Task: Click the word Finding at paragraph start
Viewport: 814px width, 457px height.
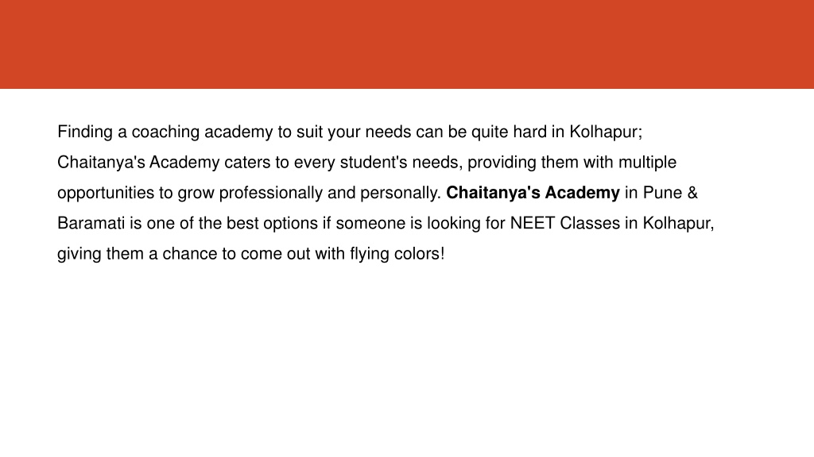Action: click(x=84, y=132)
